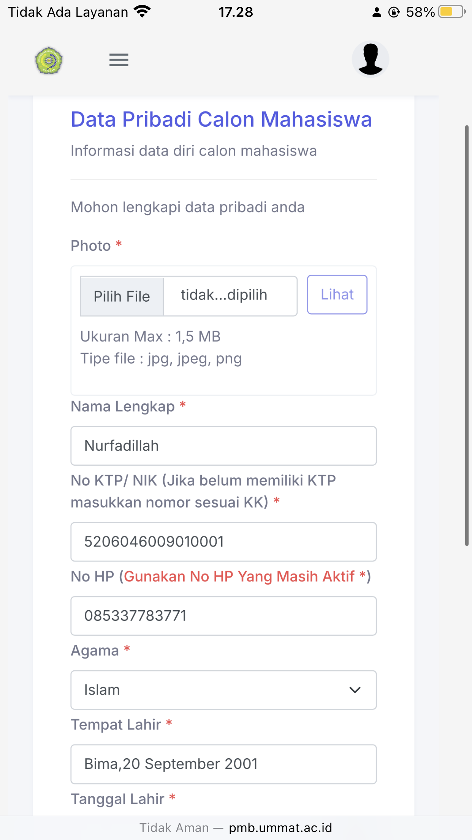Open the hamburger navigation menu
The height and width of the screenshot is (840, 472).
tap(119, 60)
